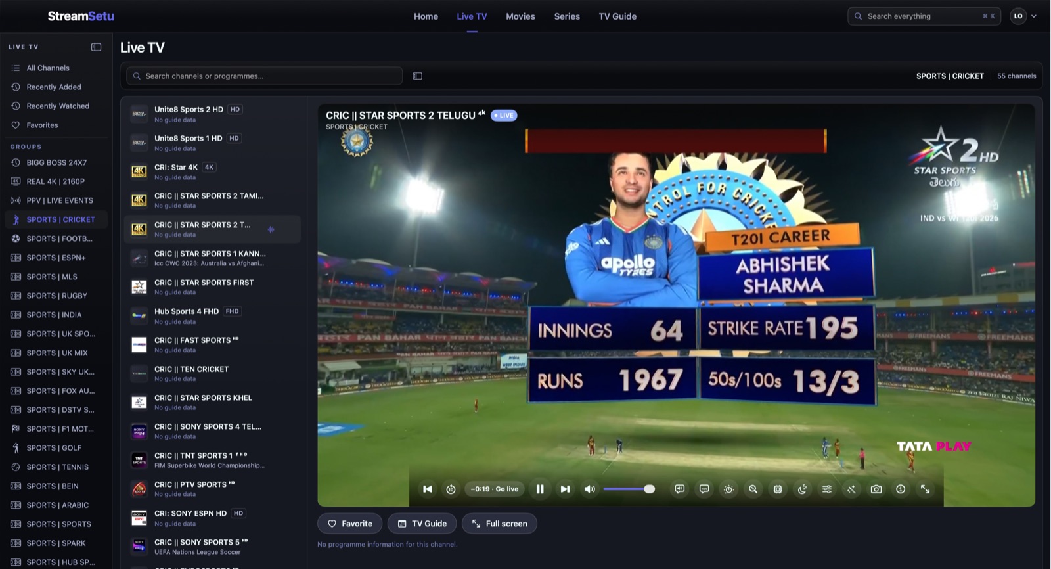Pause the live stream playback
The height and width of the screenshot is (569, 1051).
pos(540,489)
